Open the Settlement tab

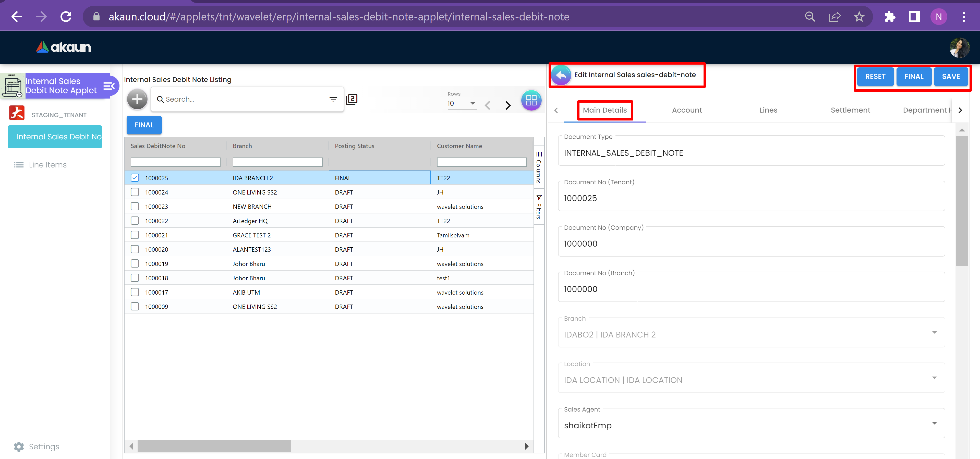point(850,110)
